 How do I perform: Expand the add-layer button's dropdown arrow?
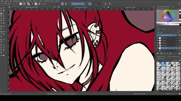pyautogui.click(x=159, y=54)
